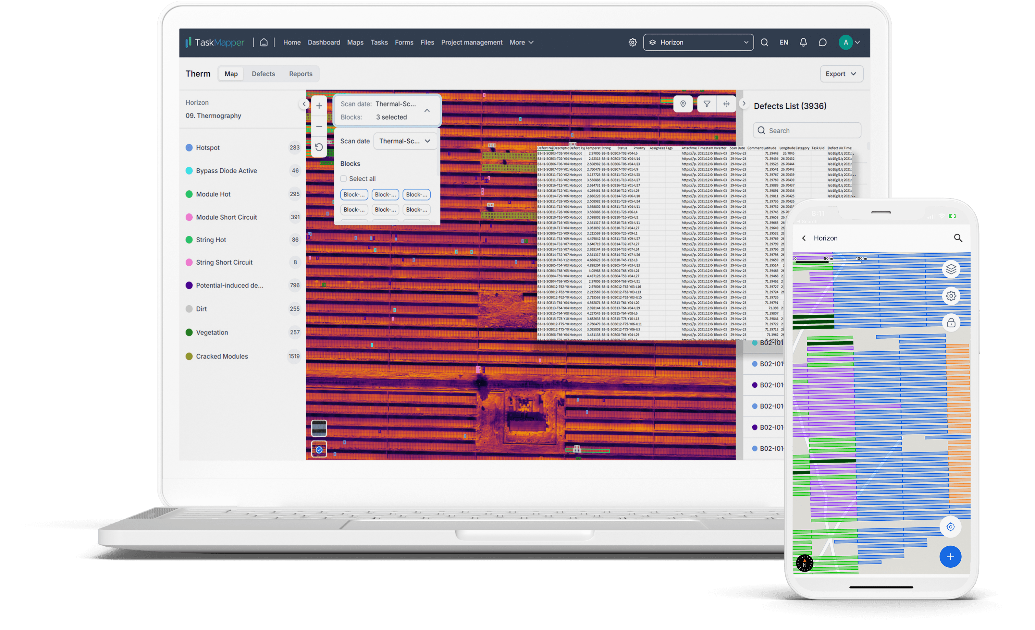Switch to the Reports tab

coord(300,73)
